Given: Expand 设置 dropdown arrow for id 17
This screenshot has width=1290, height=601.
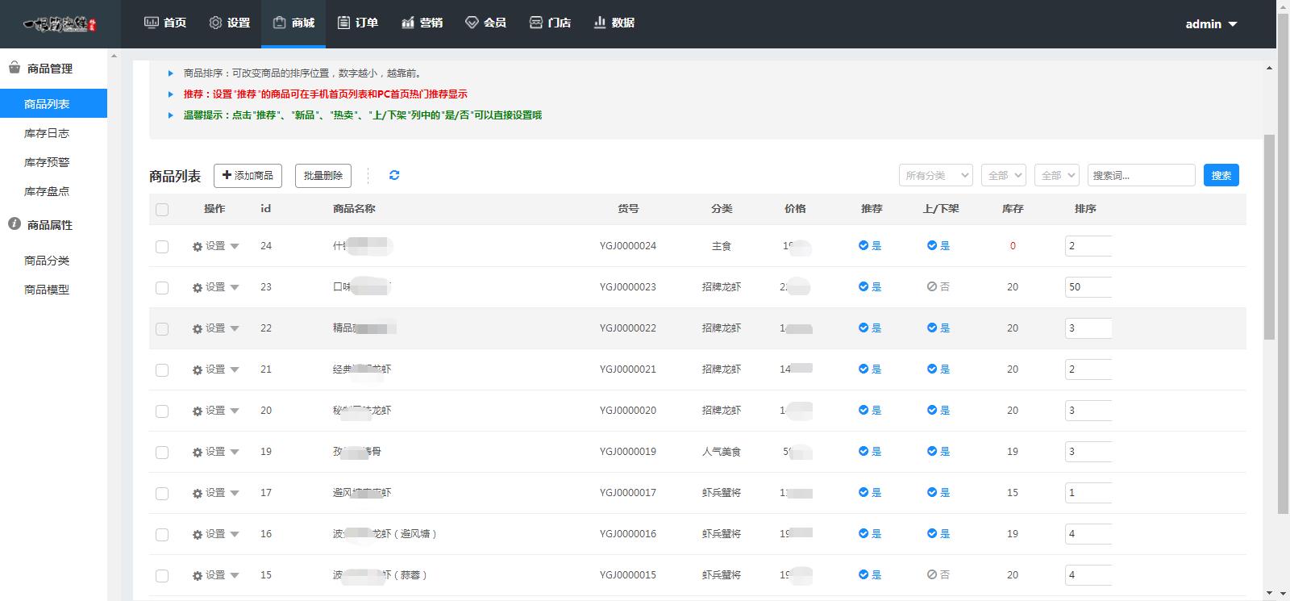Looking at the screenshot, I should (235, 494).
